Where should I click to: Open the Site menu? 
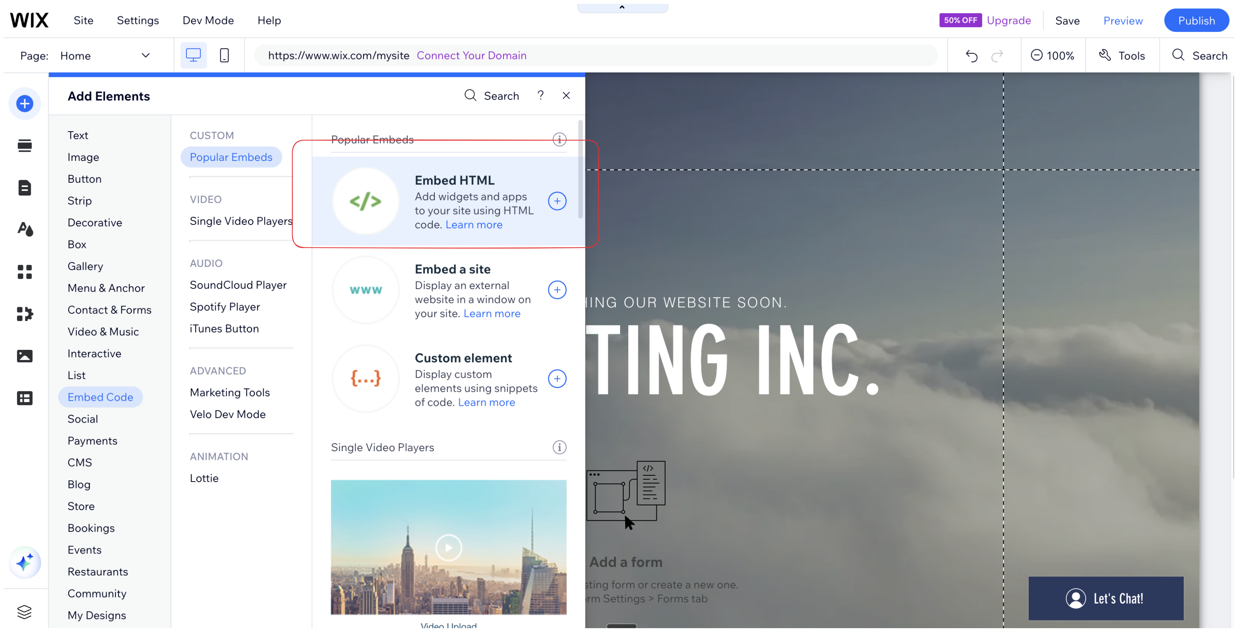coord(83,20)
